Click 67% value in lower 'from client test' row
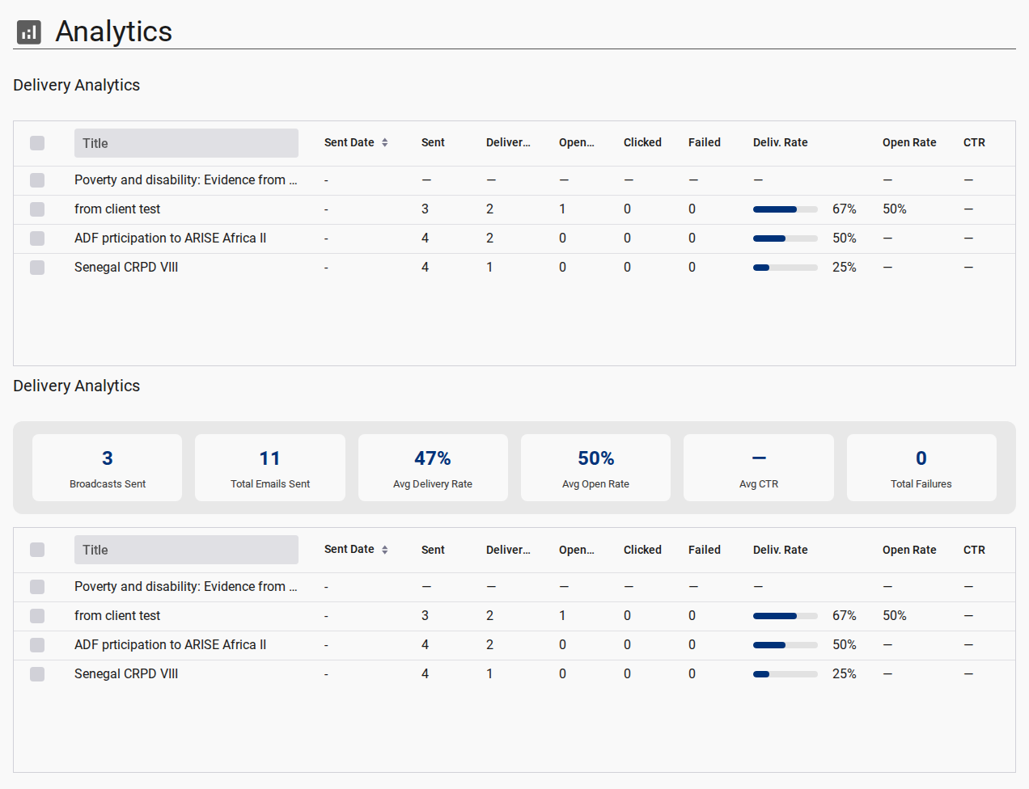The image size is (1029, 789). pyautogui.click(x=845, y=615)
